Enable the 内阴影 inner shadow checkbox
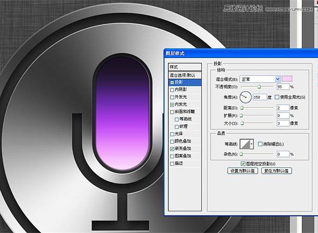 coord(172,90)
